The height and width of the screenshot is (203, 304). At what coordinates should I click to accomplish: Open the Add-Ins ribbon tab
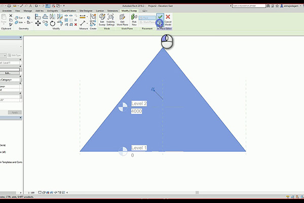coord(40,11)
